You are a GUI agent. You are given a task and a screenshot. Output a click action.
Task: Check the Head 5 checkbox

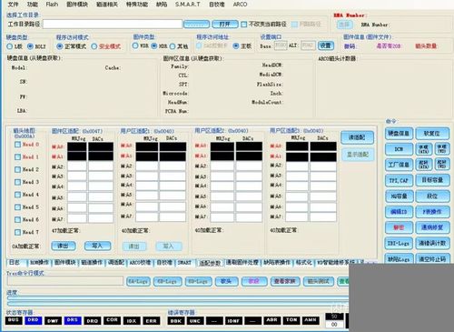tap(17, 207)
